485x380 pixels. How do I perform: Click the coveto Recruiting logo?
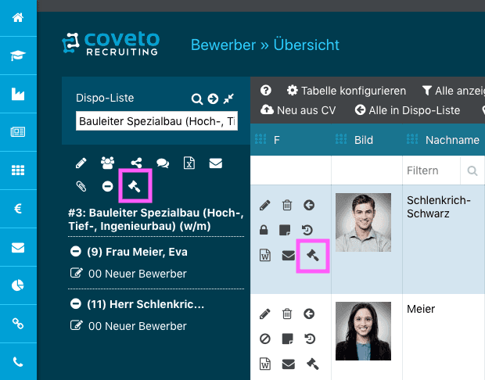click(111, 44)
